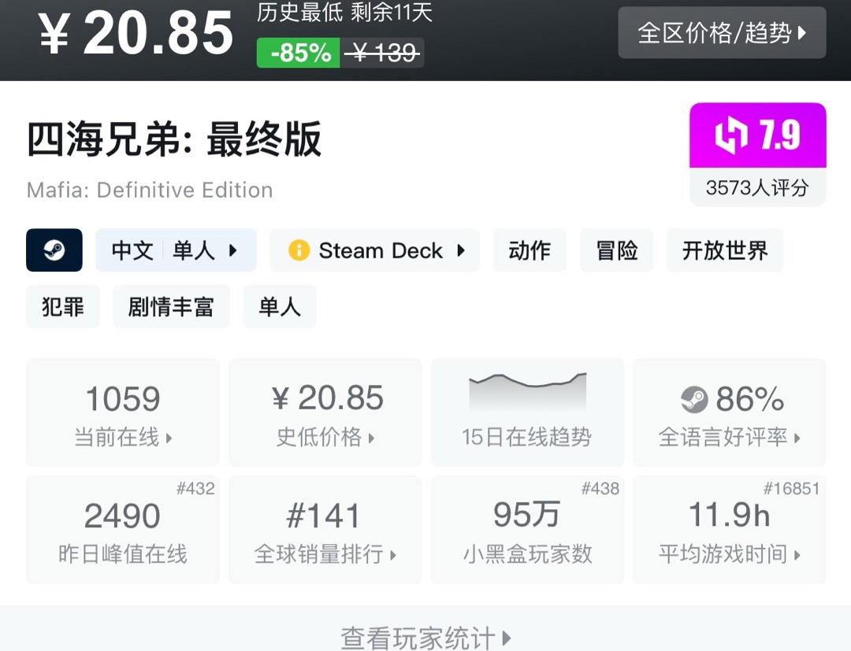
Task: Select the 动作 genre tag
Action: coord(530,250)
